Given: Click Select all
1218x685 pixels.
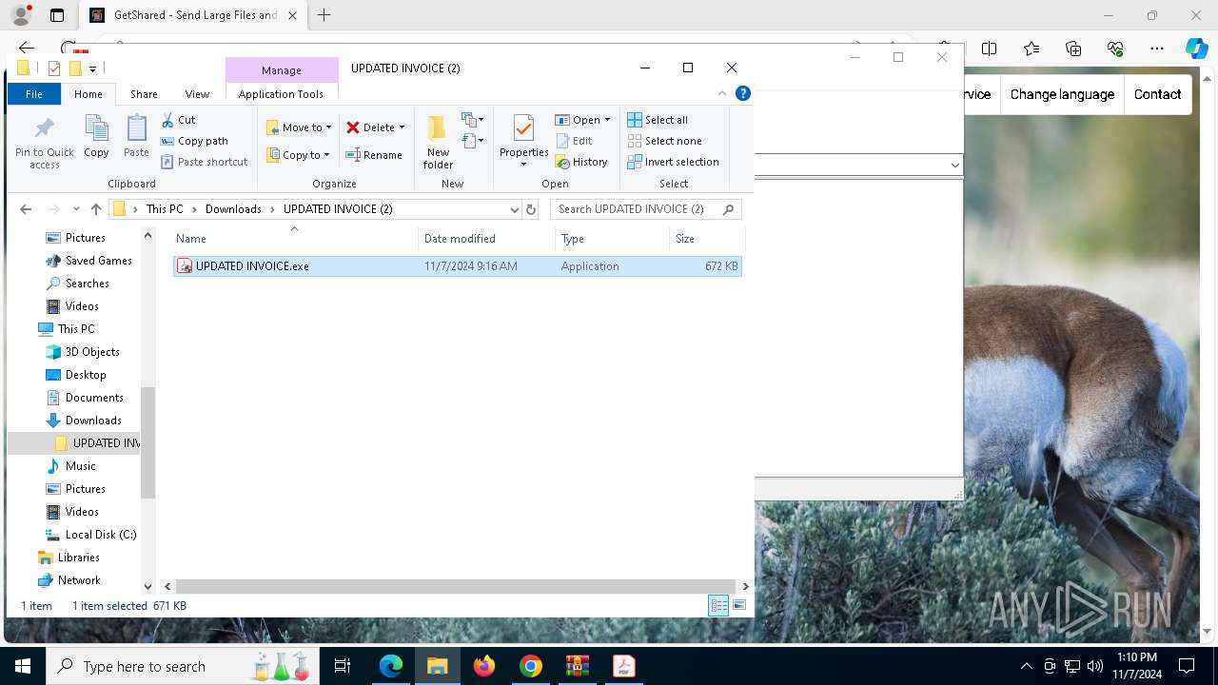Looking at the screenshot, I should coord(658,120).
